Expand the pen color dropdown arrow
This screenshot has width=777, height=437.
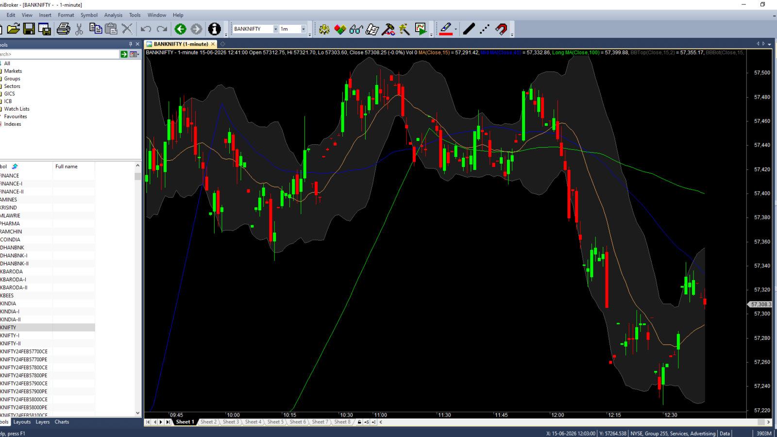coord(456,29)
